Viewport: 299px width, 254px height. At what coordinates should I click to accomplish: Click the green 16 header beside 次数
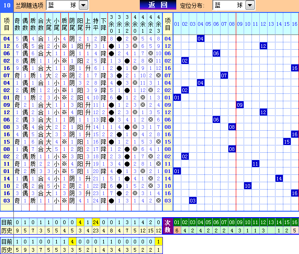coord(294,222)
